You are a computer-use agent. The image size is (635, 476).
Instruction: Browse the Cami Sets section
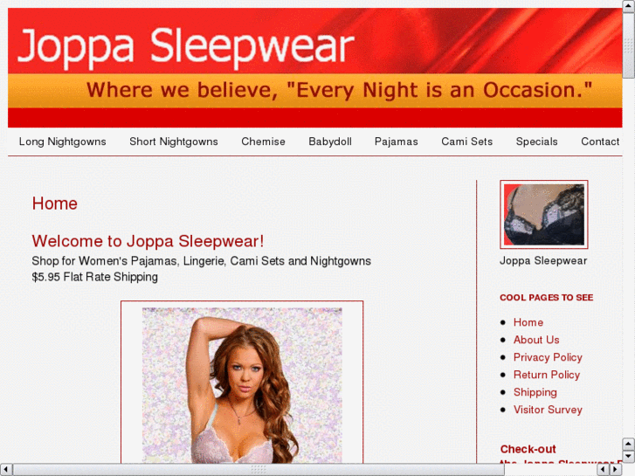click(467, 141)
